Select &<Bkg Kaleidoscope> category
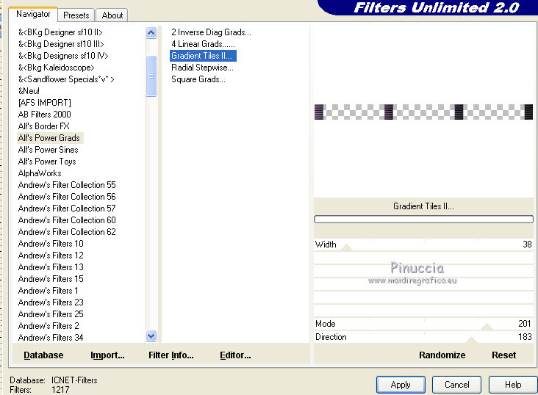 57,68
